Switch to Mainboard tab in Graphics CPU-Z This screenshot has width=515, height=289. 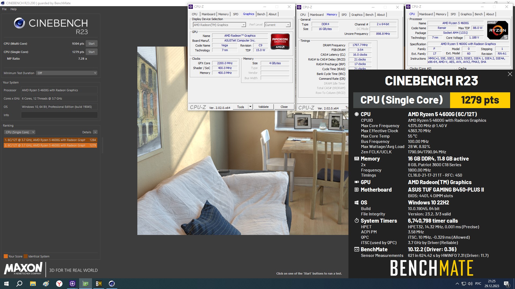tap(208, 14)
